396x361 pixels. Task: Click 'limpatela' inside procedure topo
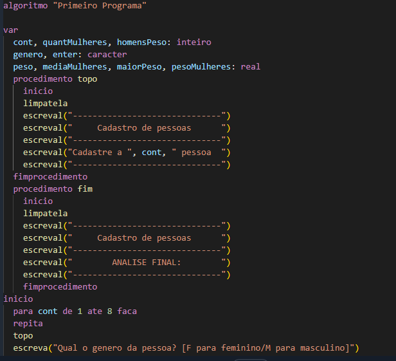point(45,104)
